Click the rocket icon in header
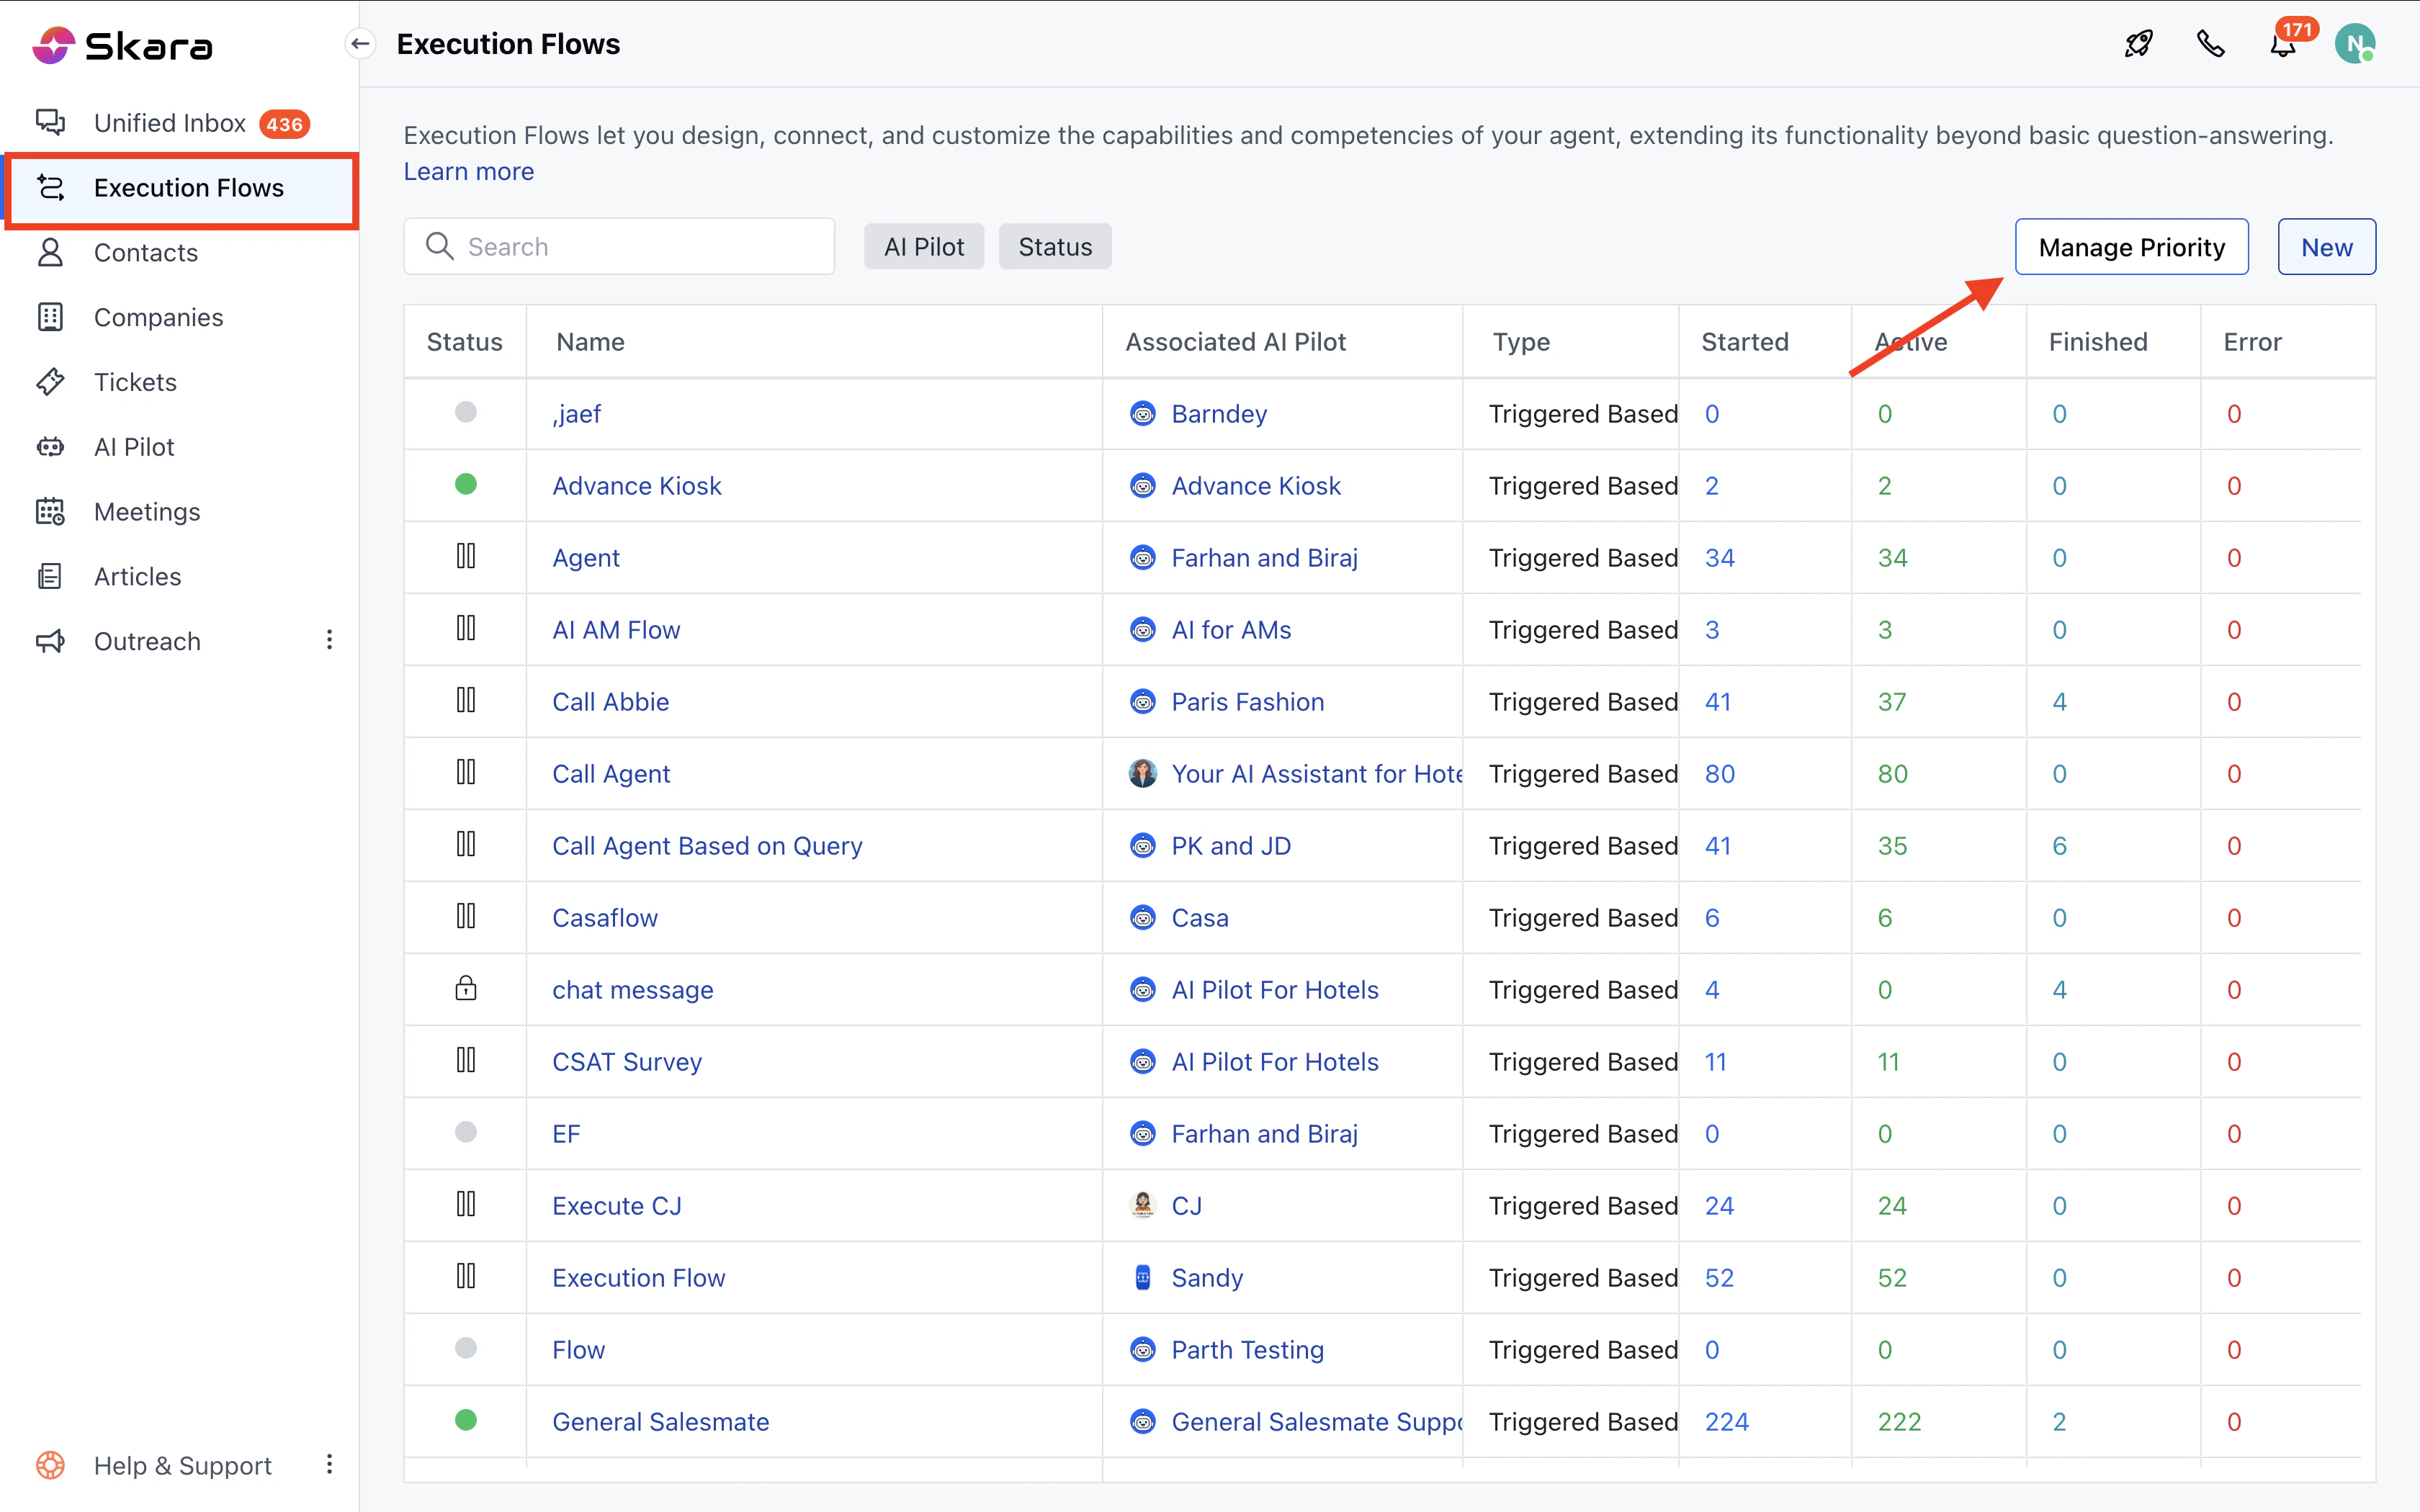This screenshot has height=1512, width=2420. pyautogui.click(x=2138, y=44)
